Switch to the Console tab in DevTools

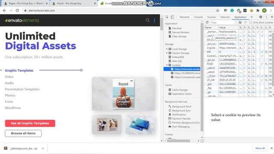tap(198, 17)
